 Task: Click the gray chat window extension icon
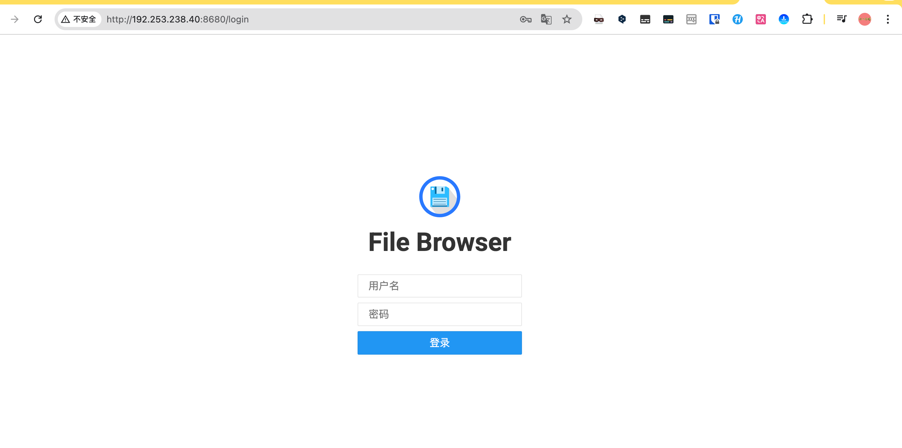[691, 19]
